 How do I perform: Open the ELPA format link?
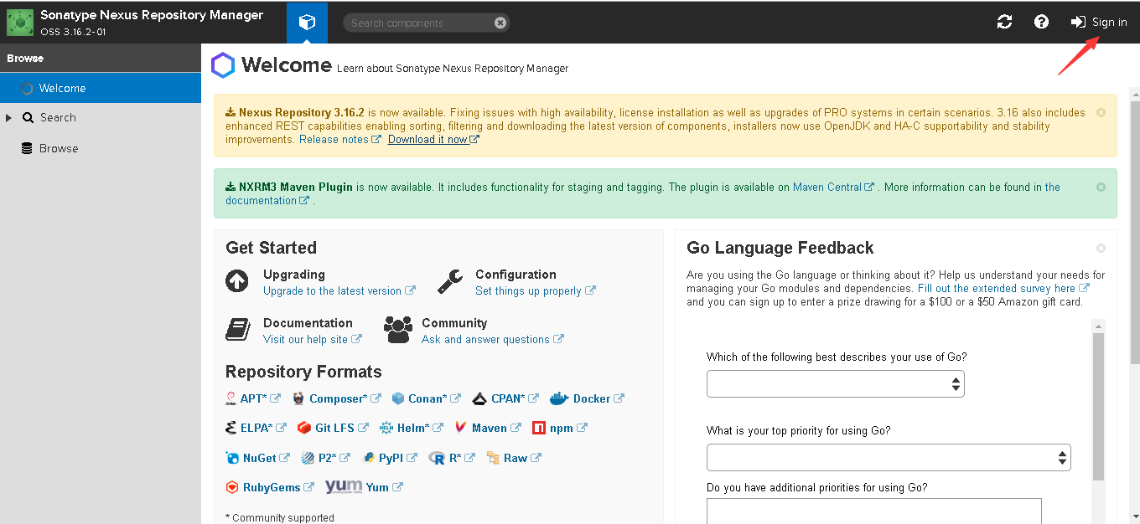click(263, 428)
